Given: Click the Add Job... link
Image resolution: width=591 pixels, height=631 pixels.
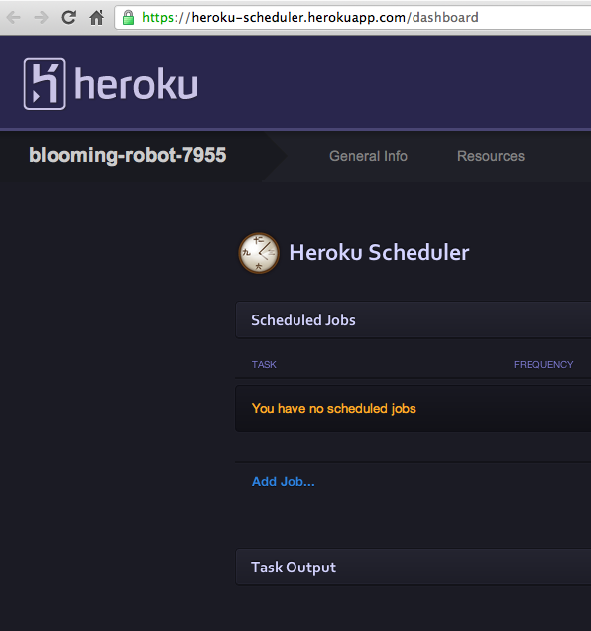Looking at the screenshot, I should 284,482.
